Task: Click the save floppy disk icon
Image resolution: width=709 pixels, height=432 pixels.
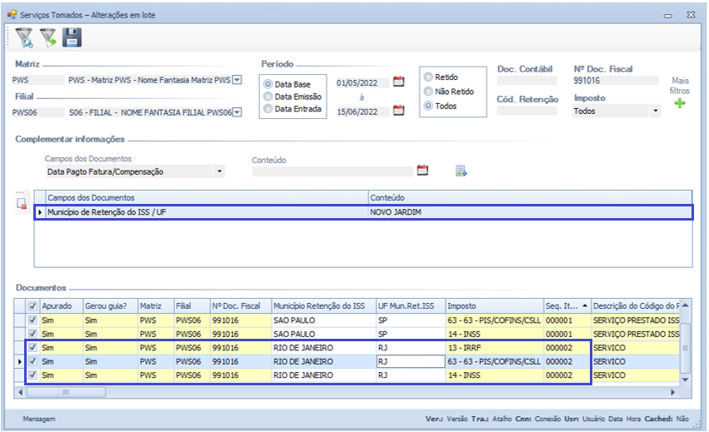Action: [72, 37]
